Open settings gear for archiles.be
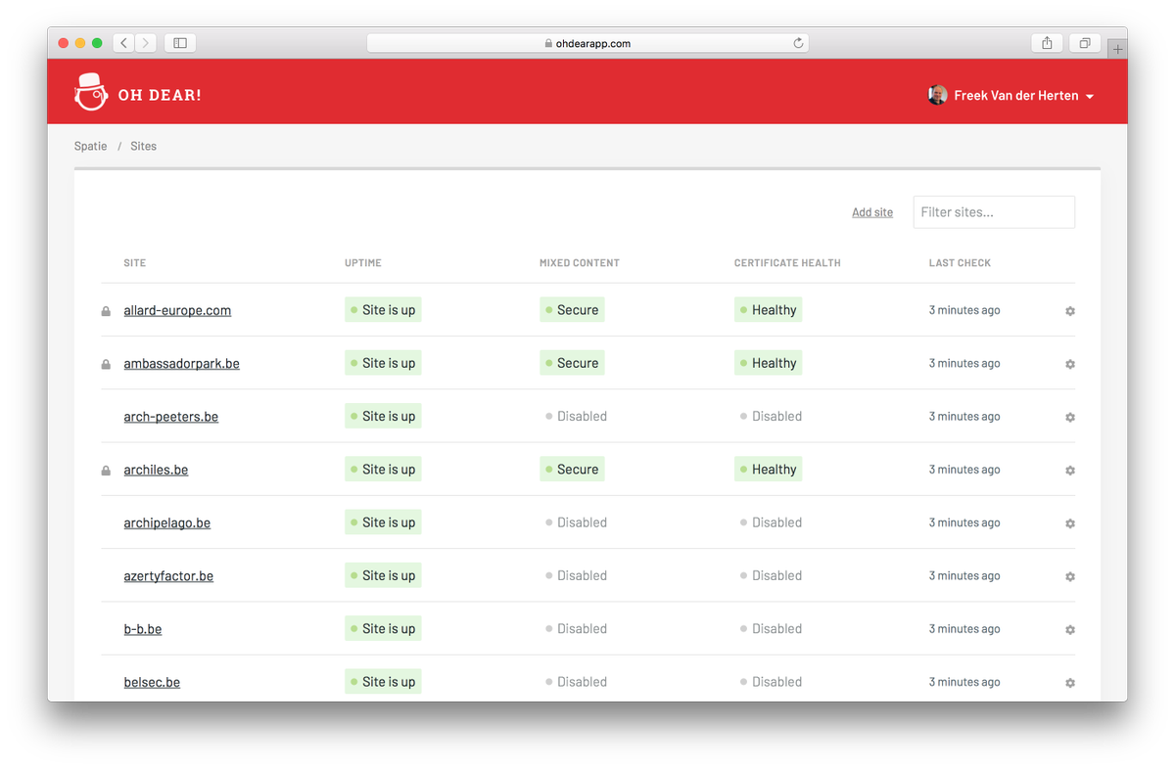 coord(1069,471)
